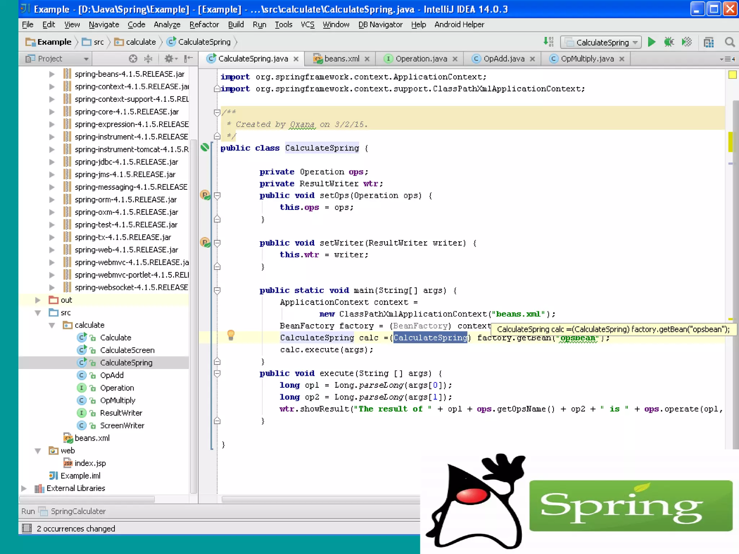Image resolution: width=739 pixels, height=554 pixels.
Task: Click the yellow inspection status indicator
Action: point(732,75)
